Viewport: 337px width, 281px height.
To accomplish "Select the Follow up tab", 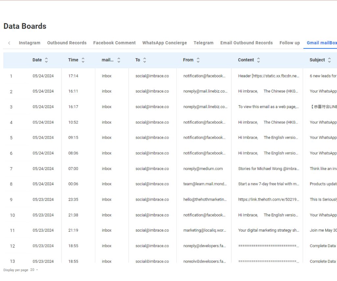I will pos(290,43).
